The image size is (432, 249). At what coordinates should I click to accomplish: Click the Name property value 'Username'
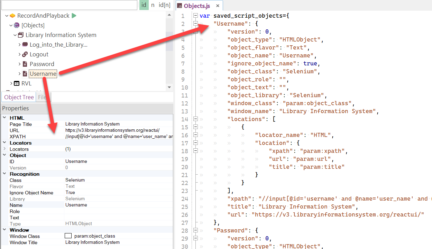(x=76, y=205)
